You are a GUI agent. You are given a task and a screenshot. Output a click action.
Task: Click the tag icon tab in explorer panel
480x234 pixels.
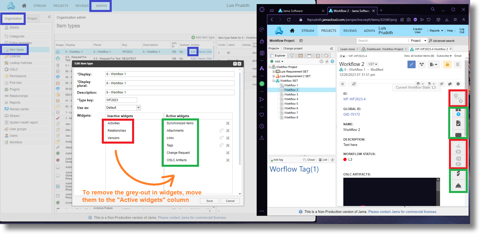coord(326,56)
